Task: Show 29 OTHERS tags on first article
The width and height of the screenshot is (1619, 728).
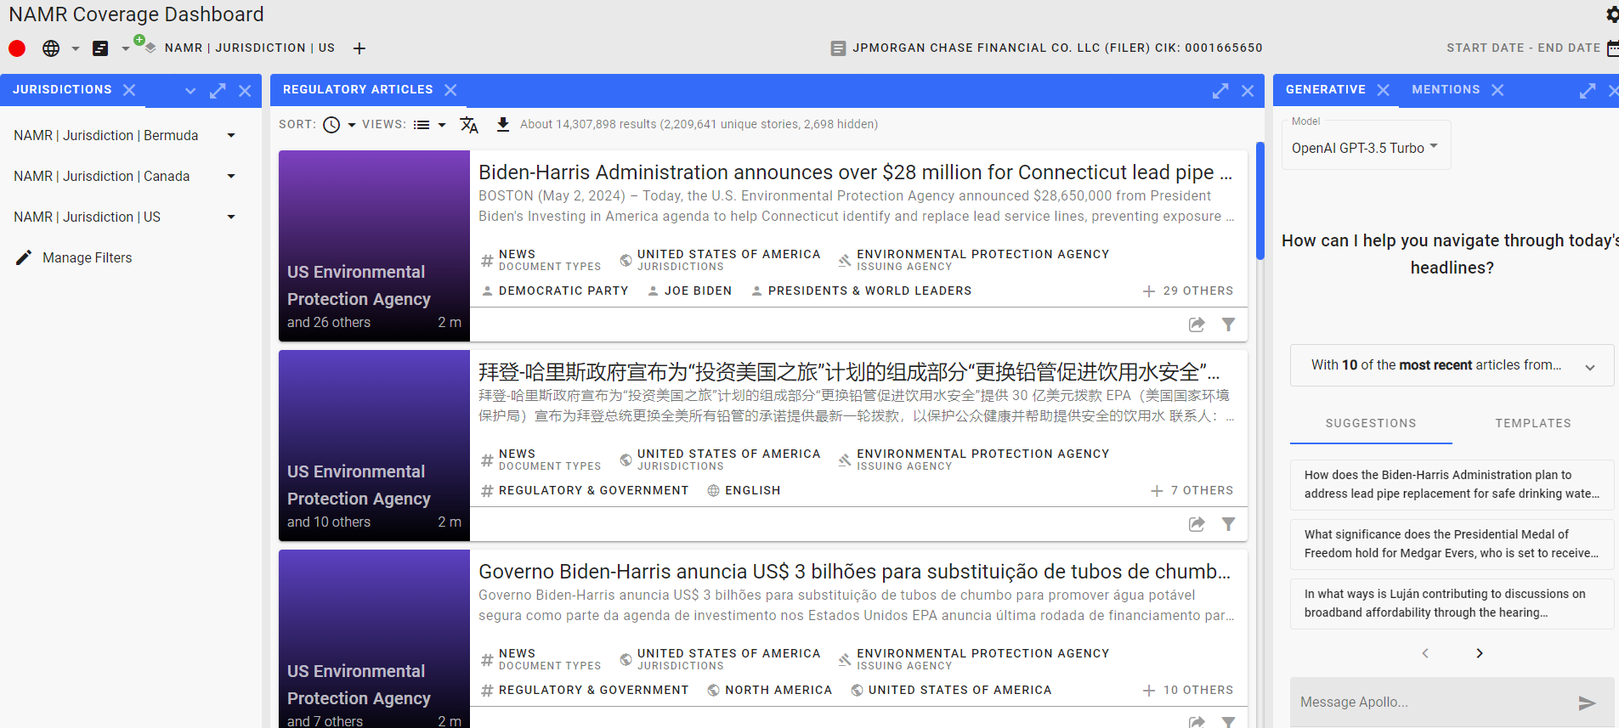Action: pyautogui.click(x=1188, y=291)
